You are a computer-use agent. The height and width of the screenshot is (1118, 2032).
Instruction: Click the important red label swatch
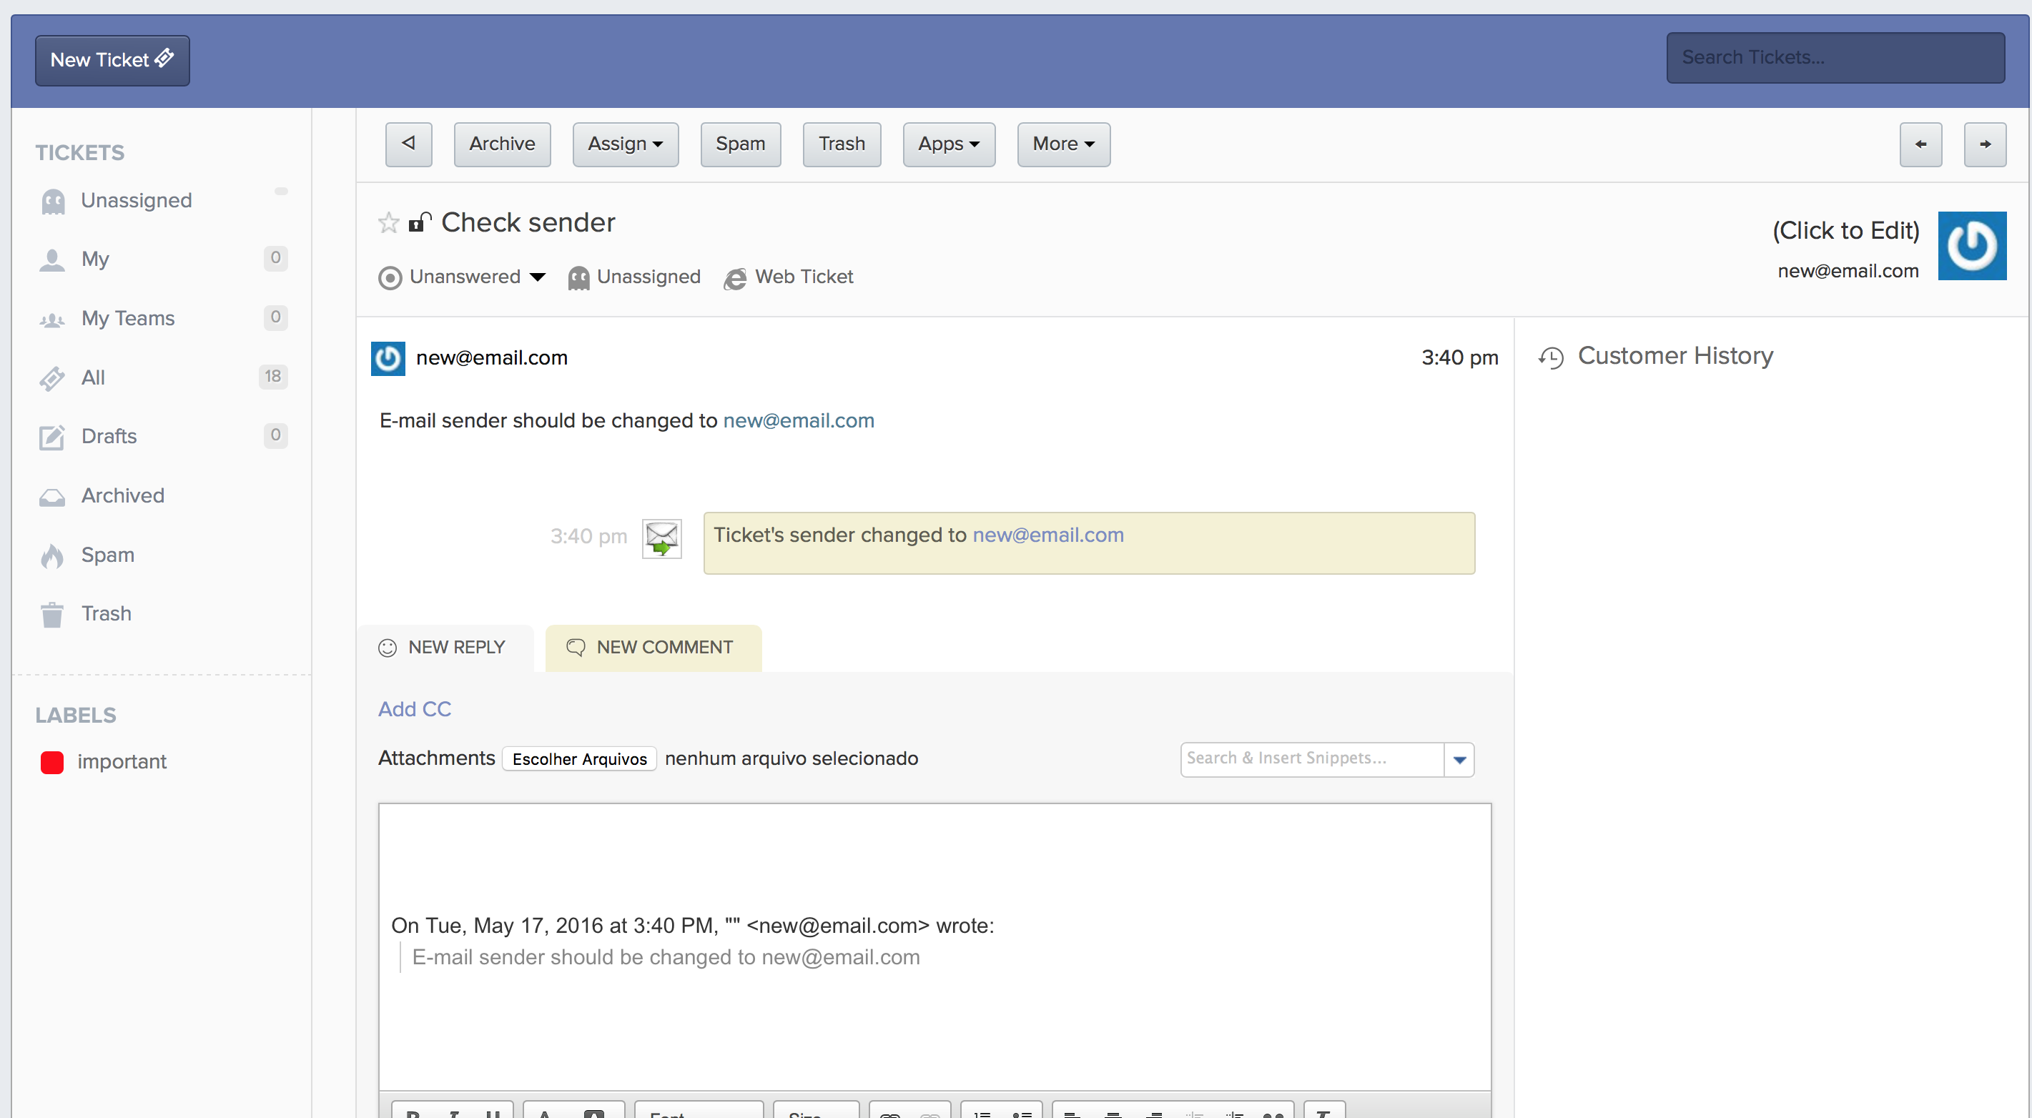[51, 761]
